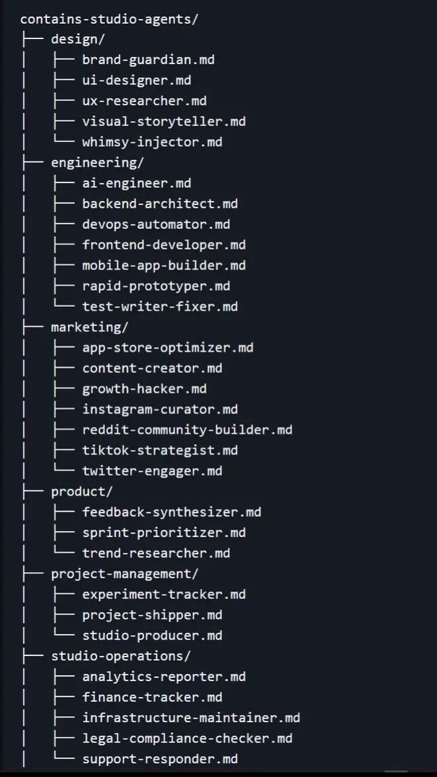Open whimsy-injector.md file

pos(152,142)
